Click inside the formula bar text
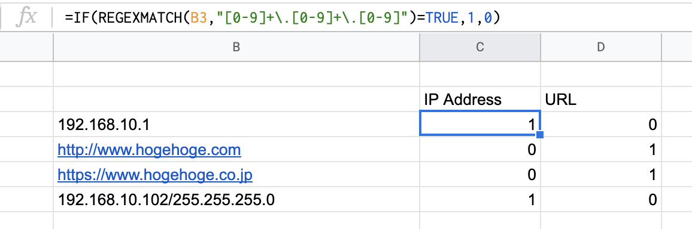This screenshot has height=229, width=692. click(281, 17)
